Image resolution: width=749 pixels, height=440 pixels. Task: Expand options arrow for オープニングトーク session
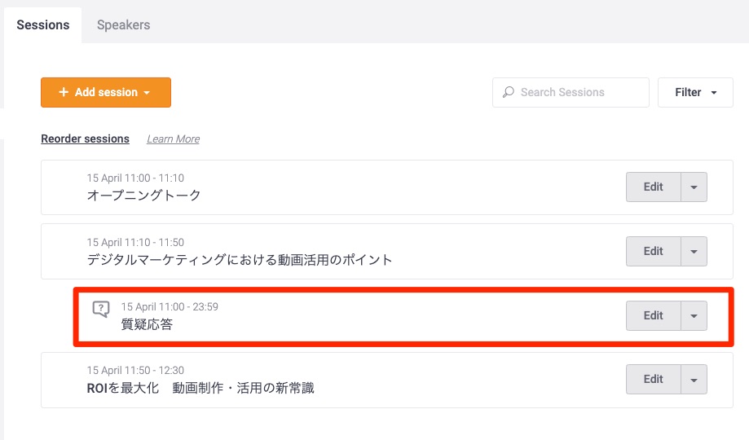[694, 187]
